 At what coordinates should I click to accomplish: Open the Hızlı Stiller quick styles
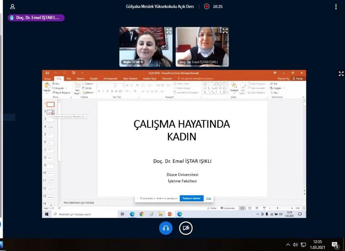point(243,88)
